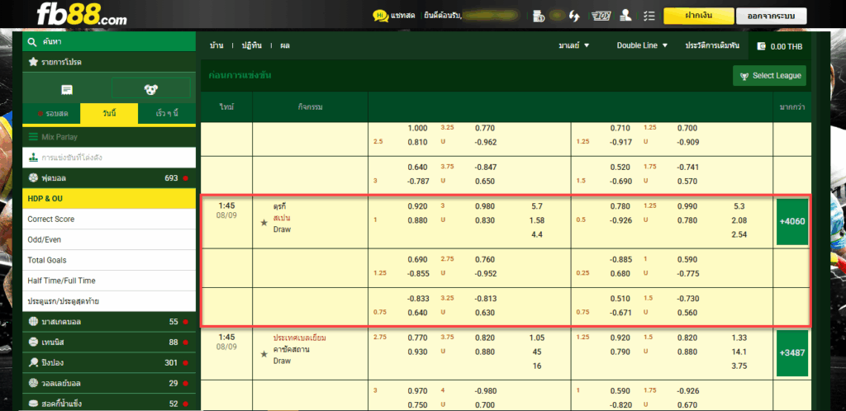Open the ผล results menu item

click(285, 45)
